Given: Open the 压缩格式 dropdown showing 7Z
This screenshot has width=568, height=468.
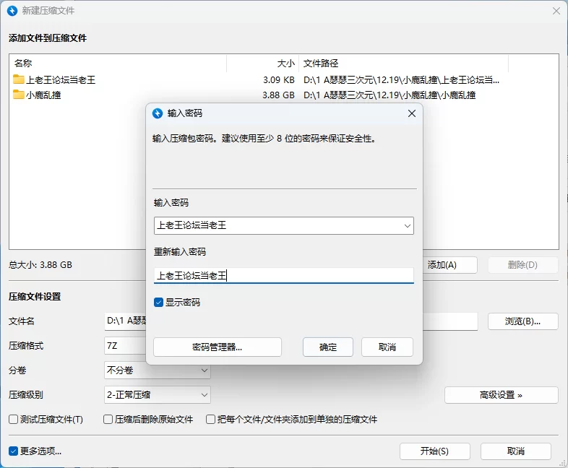Looking at the screenshot, I should coord(125,346).
